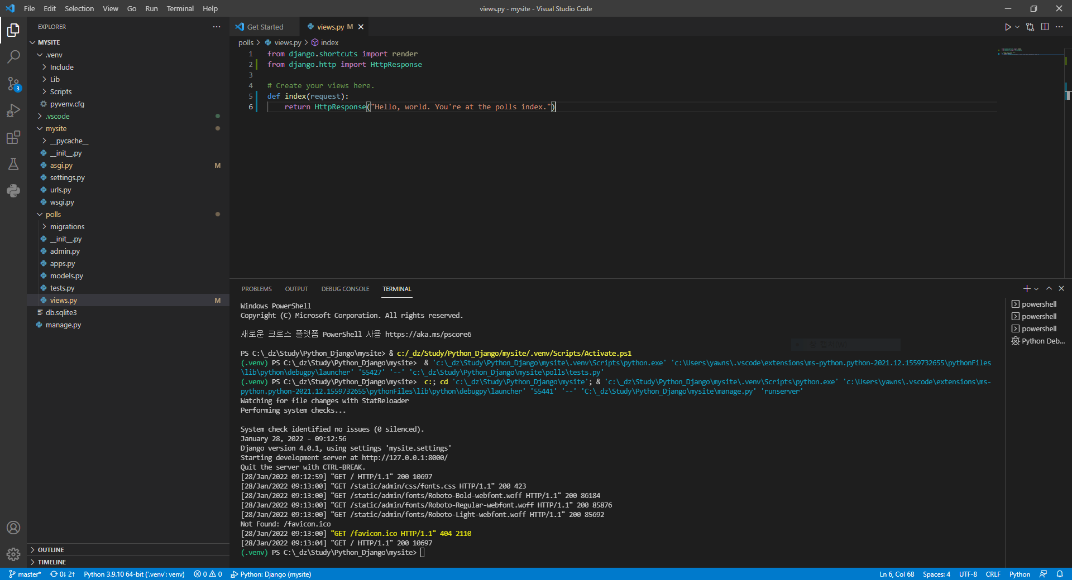Screen dimensions: 1072x580
Task: Open the notifications bell
Action: [x=1060, y=574]
